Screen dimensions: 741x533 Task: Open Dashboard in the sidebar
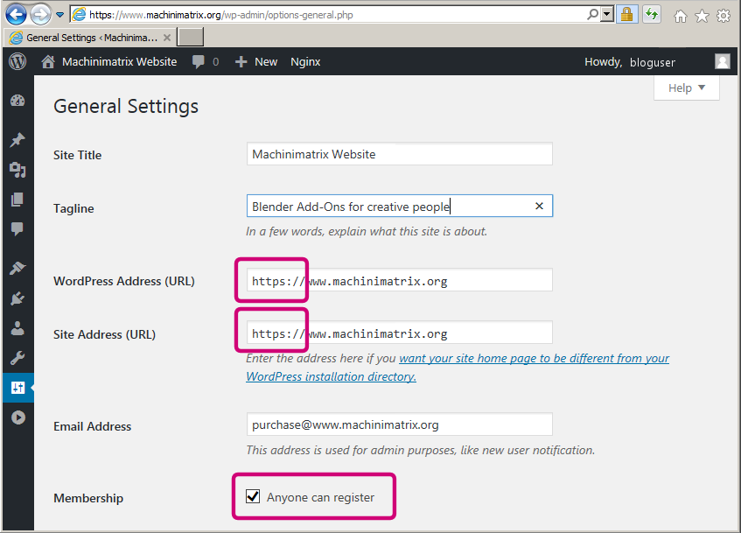coord(17,101)
